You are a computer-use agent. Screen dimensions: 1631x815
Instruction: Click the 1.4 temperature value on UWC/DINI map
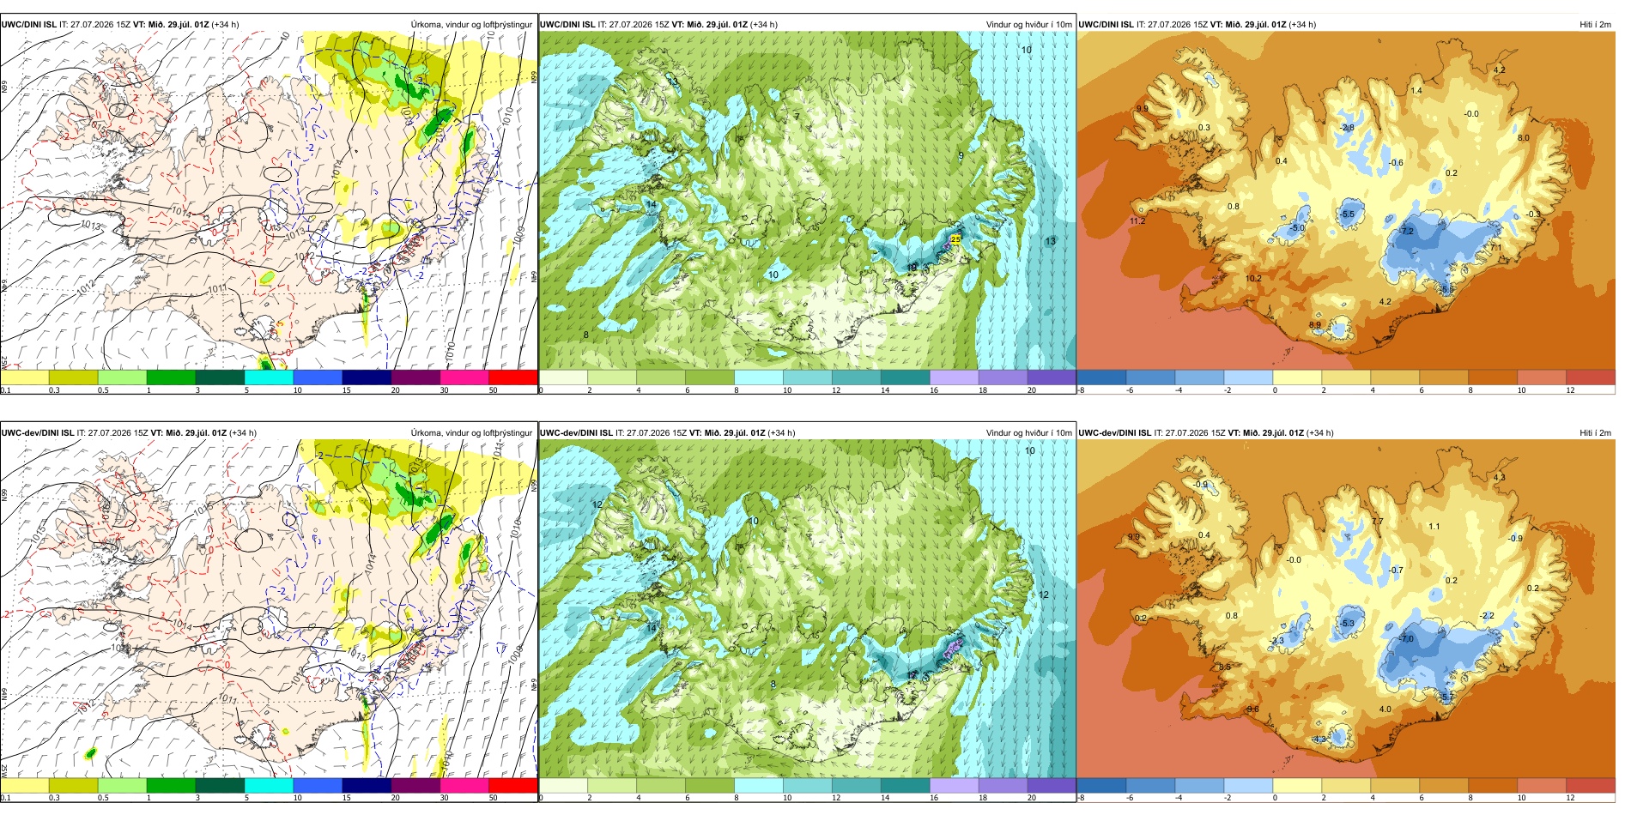tap(1416, 91)
